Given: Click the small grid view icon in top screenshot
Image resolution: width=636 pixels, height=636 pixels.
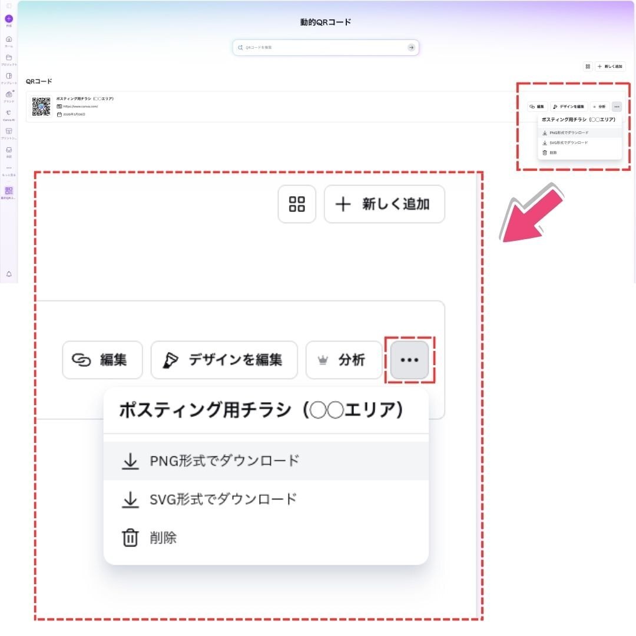Looking at the screenshot, I should pyautogui.click(x=588, y=66).
